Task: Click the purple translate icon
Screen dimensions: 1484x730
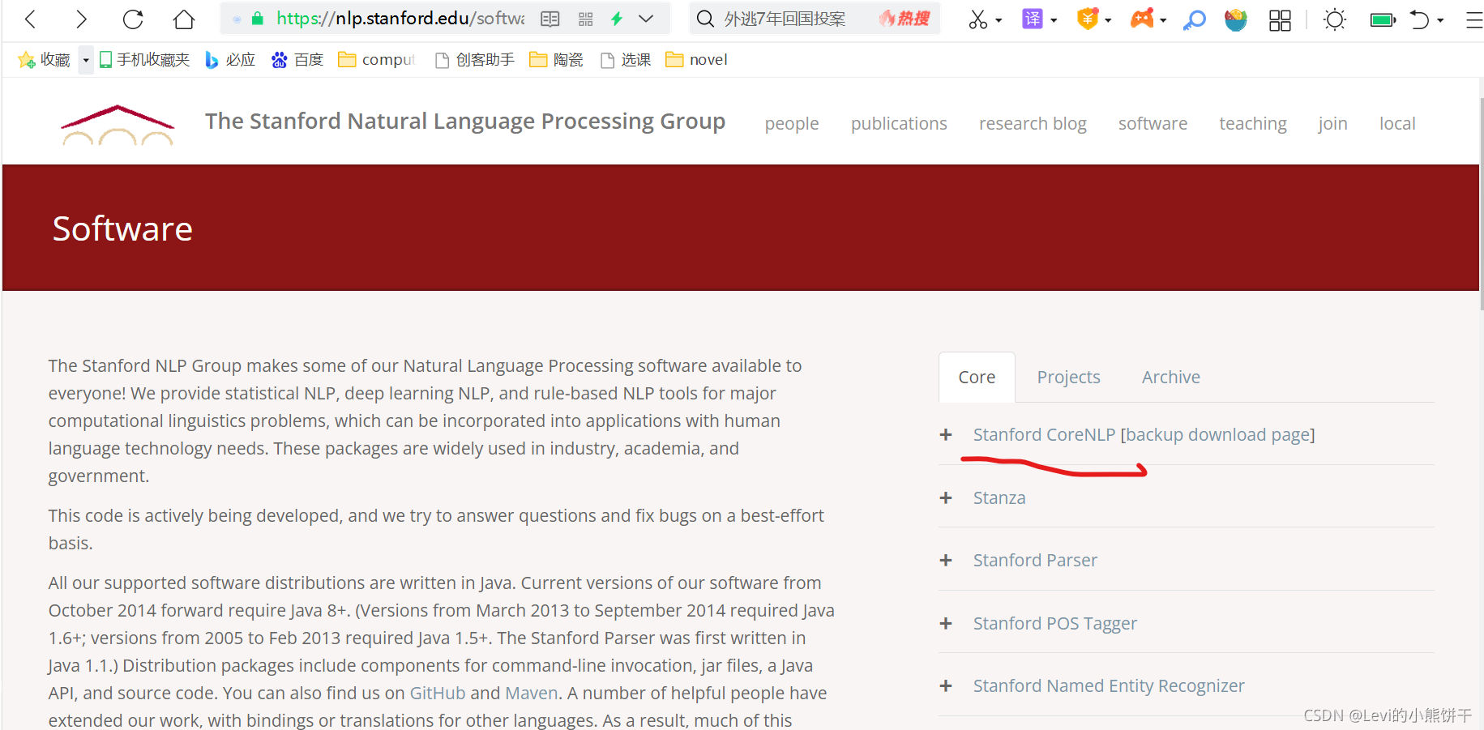Action: click(x=1033, y=19)
